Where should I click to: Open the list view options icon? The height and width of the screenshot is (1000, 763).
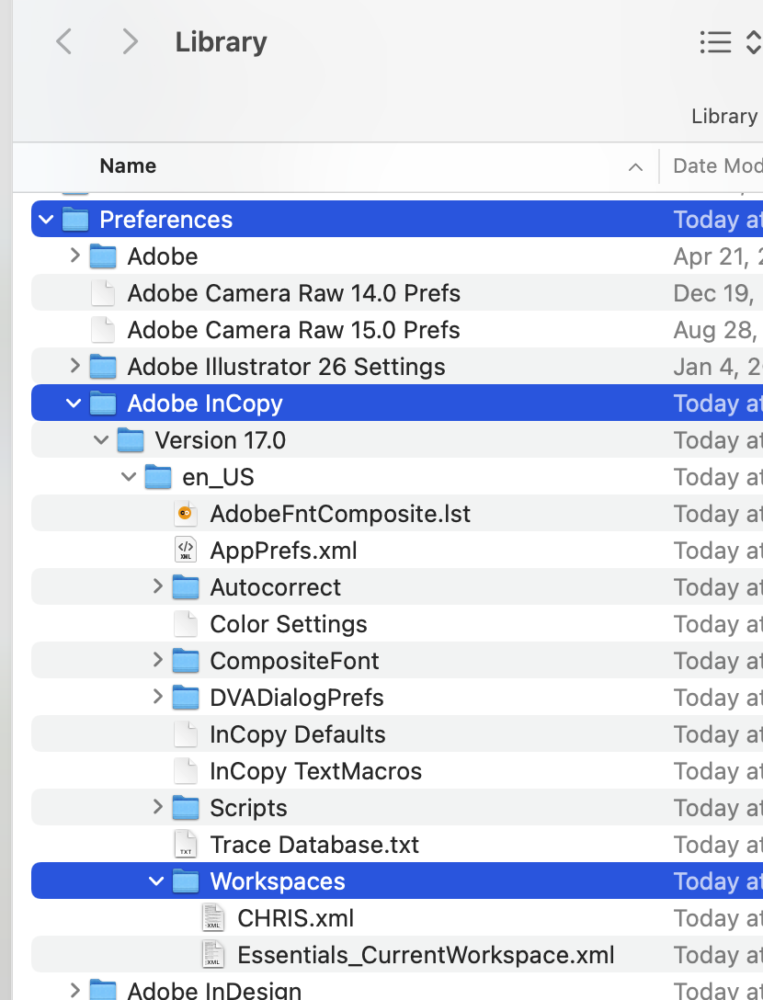click(715, 42)
